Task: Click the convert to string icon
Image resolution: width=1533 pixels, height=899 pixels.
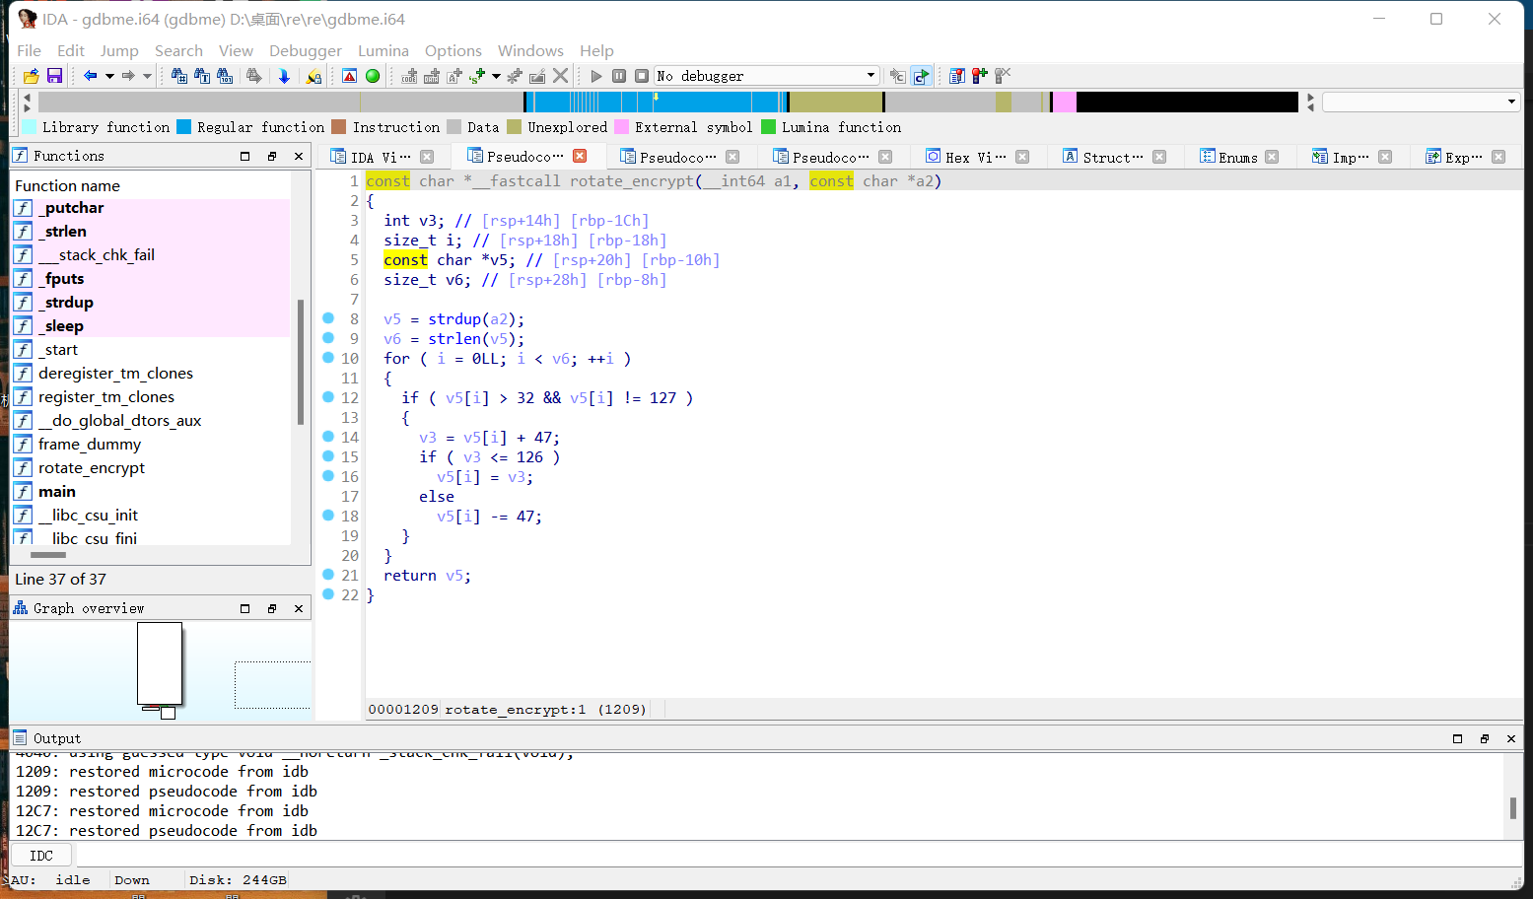Action: [x=454, y=76]
